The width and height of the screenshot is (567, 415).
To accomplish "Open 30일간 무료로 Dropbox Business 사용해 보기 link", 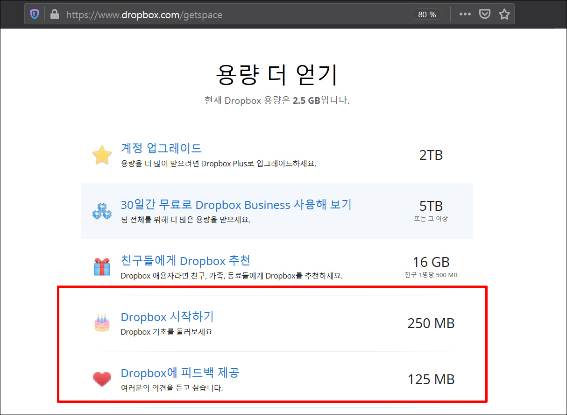I will pos(236,205).
